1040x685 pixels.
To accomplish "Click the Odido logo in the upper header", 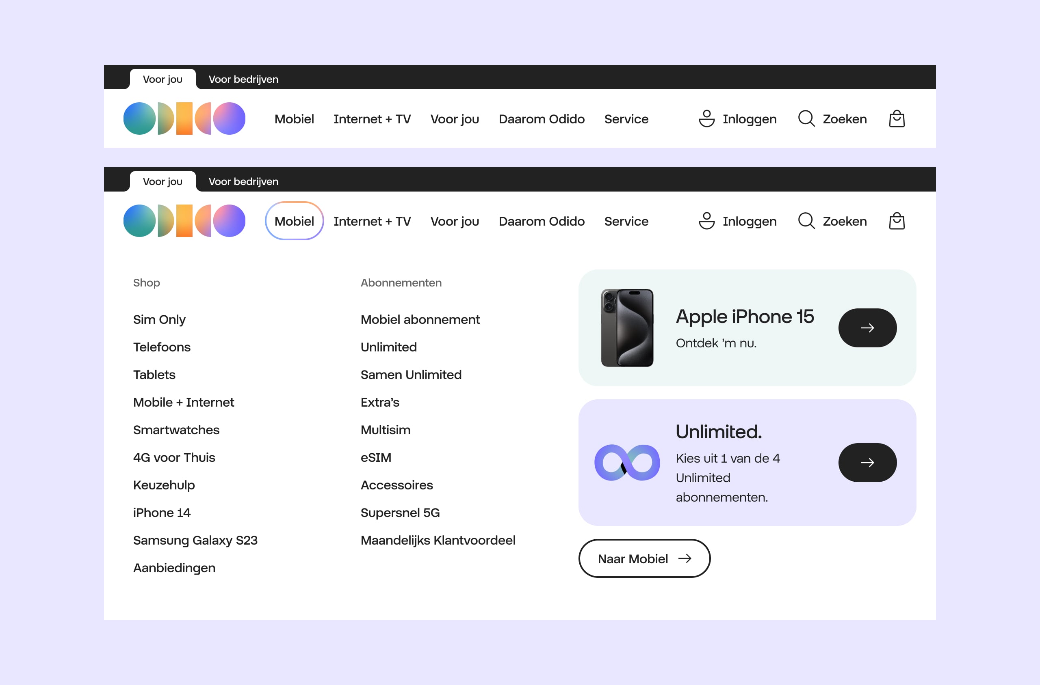I will [x=184, y=118].
